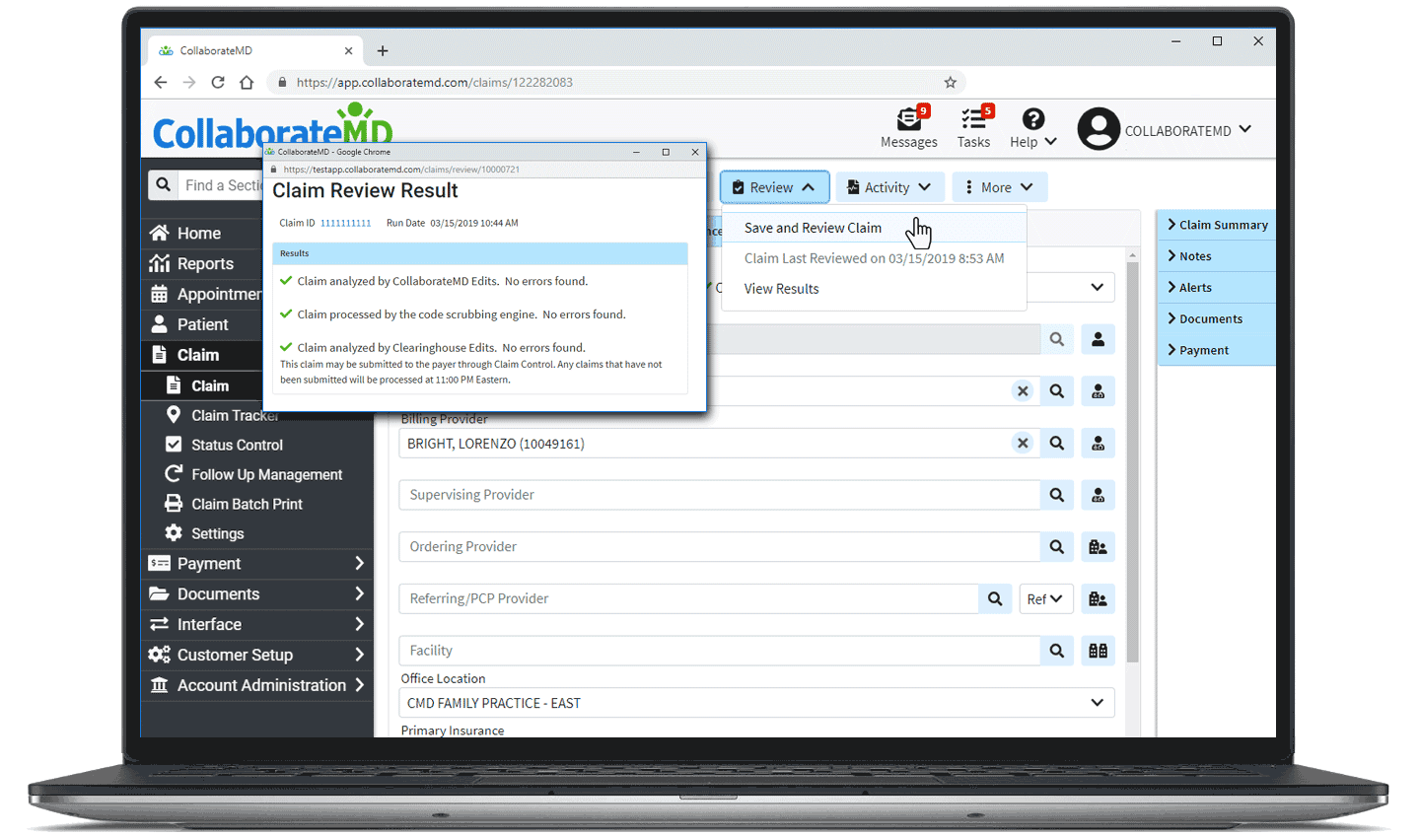Expand the Alerts panel
The height and width of the screenshot is (835, 1420).
pyautogui.click(x=1217, y=288)
